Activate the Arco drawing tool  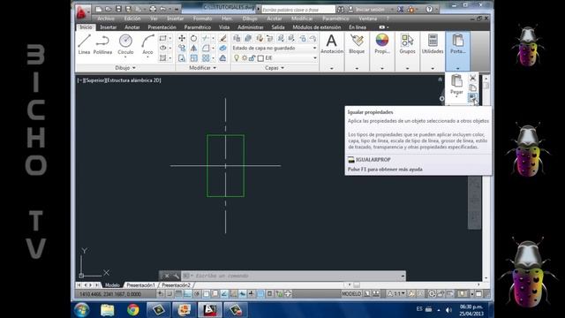(x=147, y=44)
